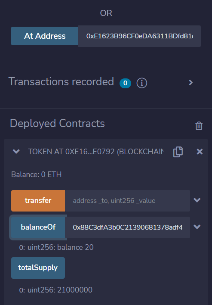The height and width of the screenshot is (305, 212).
Task: Open the Transactions recorded info icon
Action: point(142,83)
